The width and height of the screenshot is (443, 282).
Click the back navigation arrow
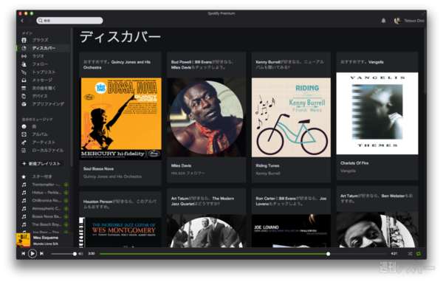[x=22, y=21]
